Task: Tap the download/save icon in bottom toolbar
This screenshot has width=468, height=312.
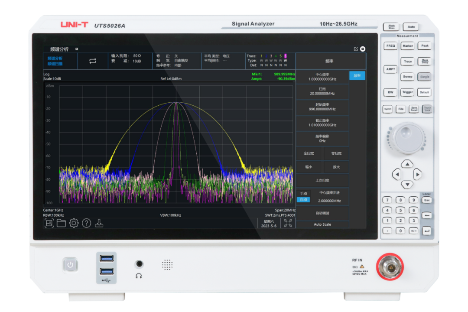Action: point(99,223)
